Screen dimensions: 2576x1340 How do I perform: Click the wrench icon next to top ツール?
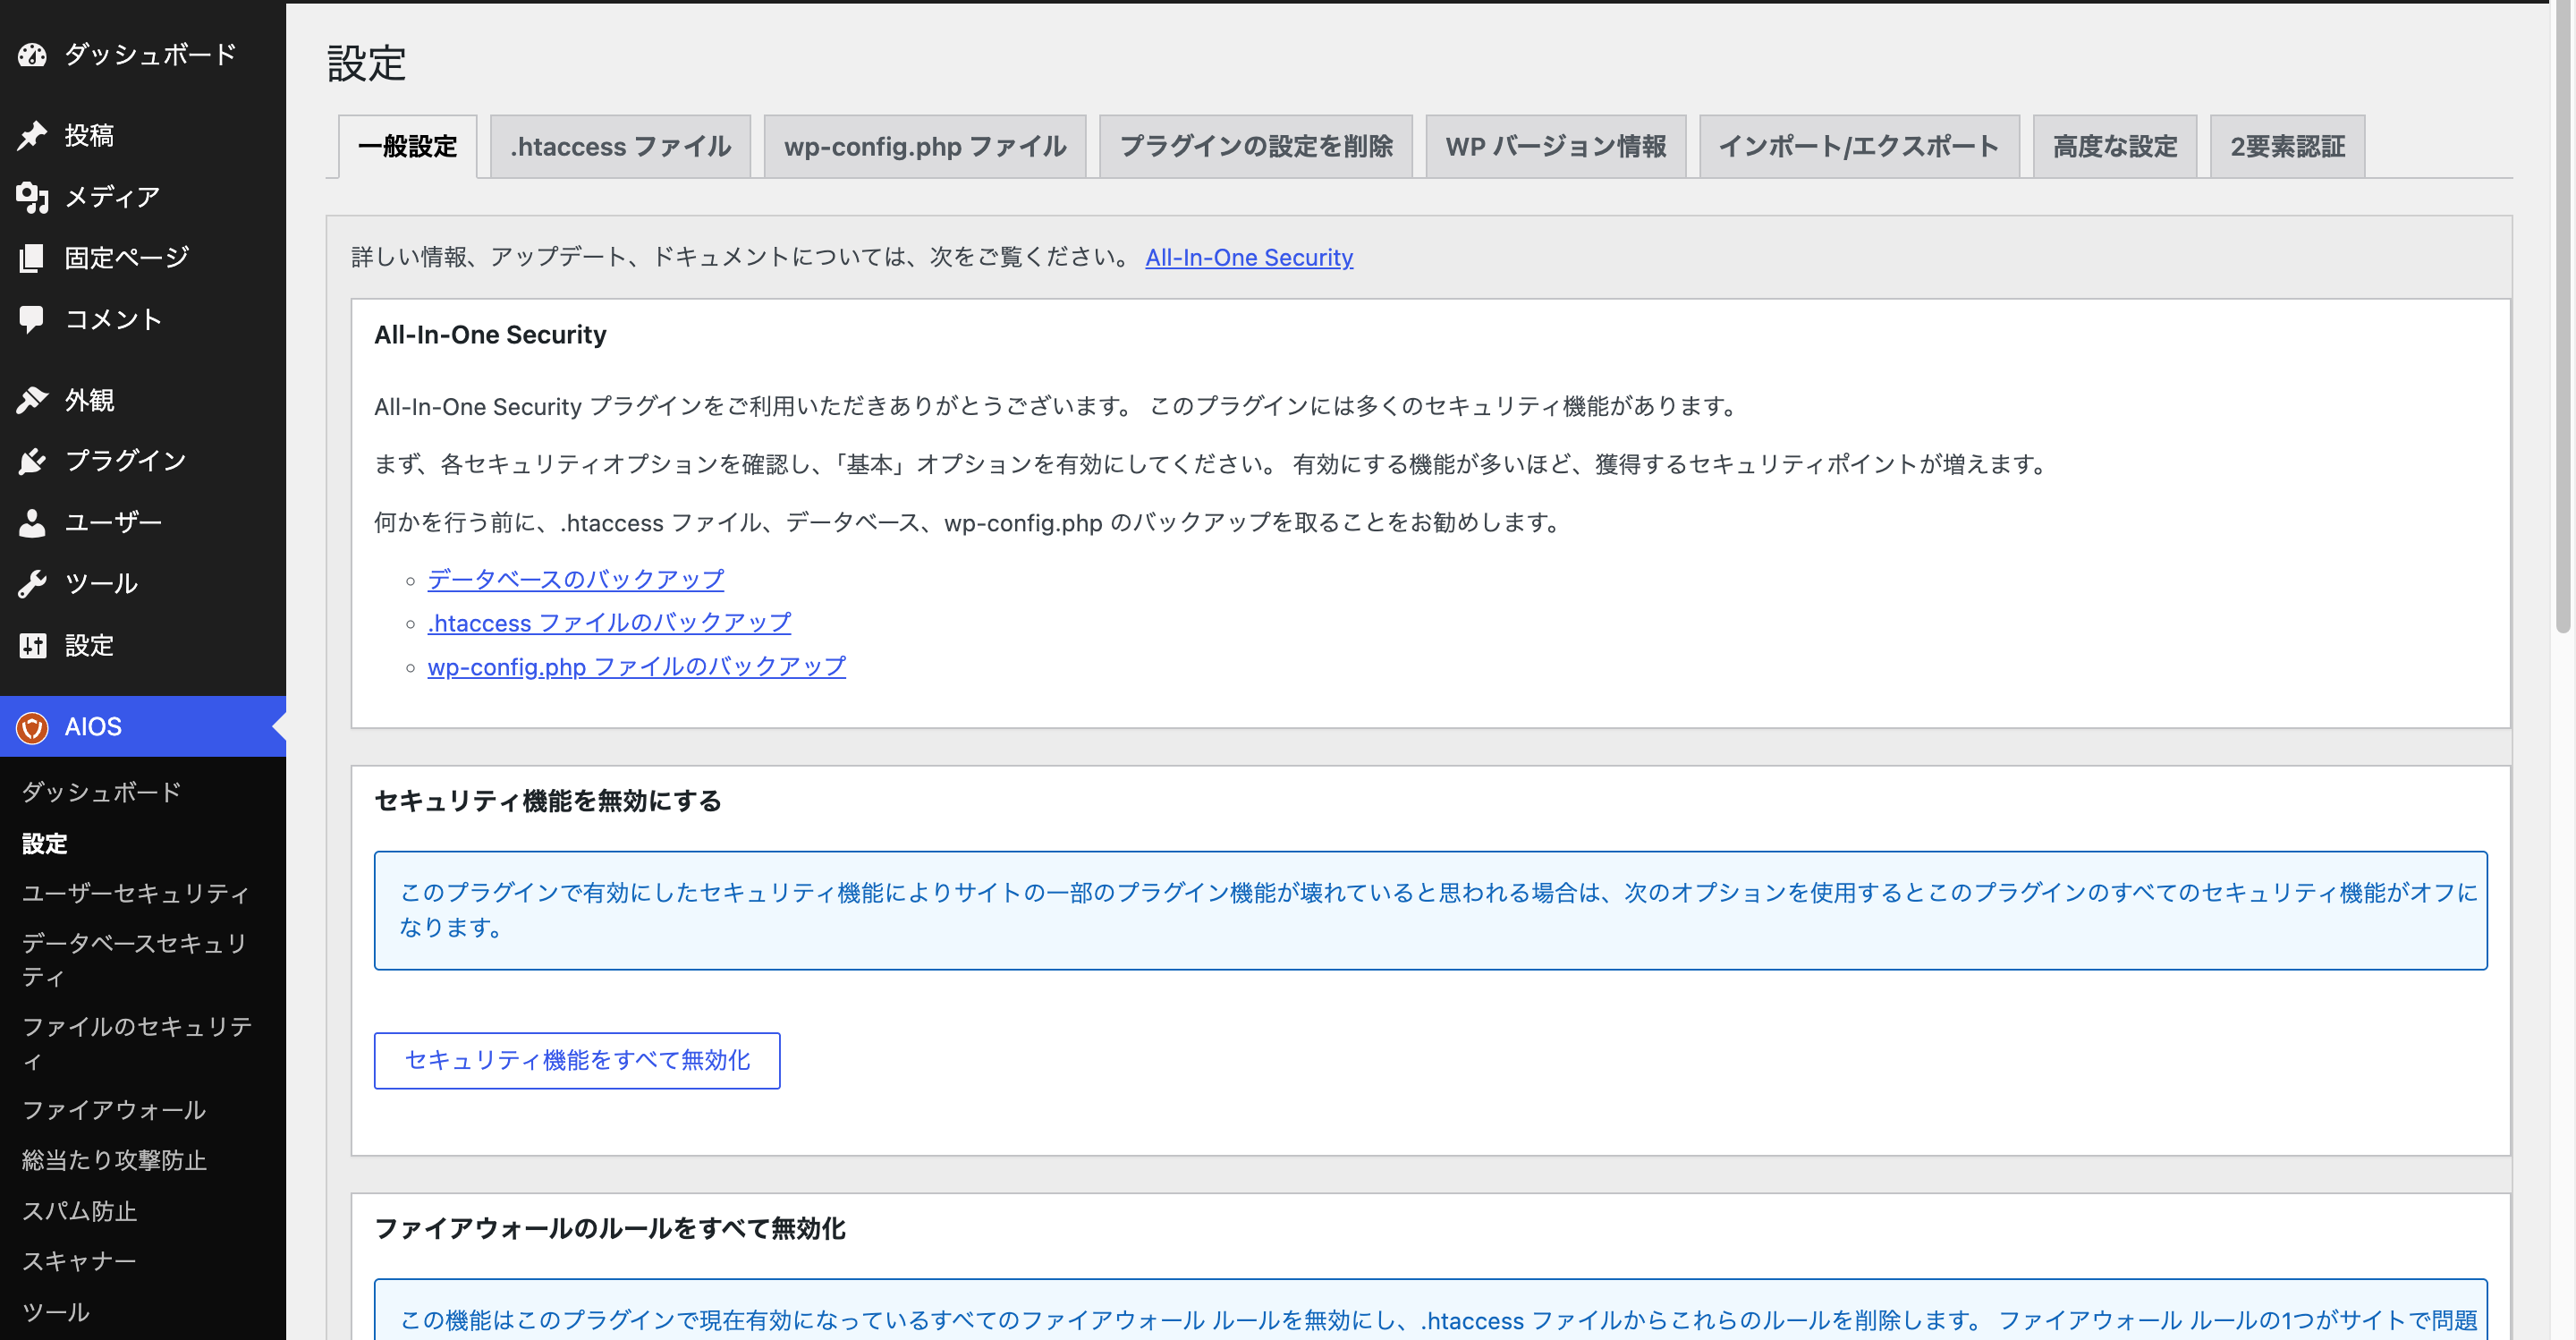tap(32, 584)
